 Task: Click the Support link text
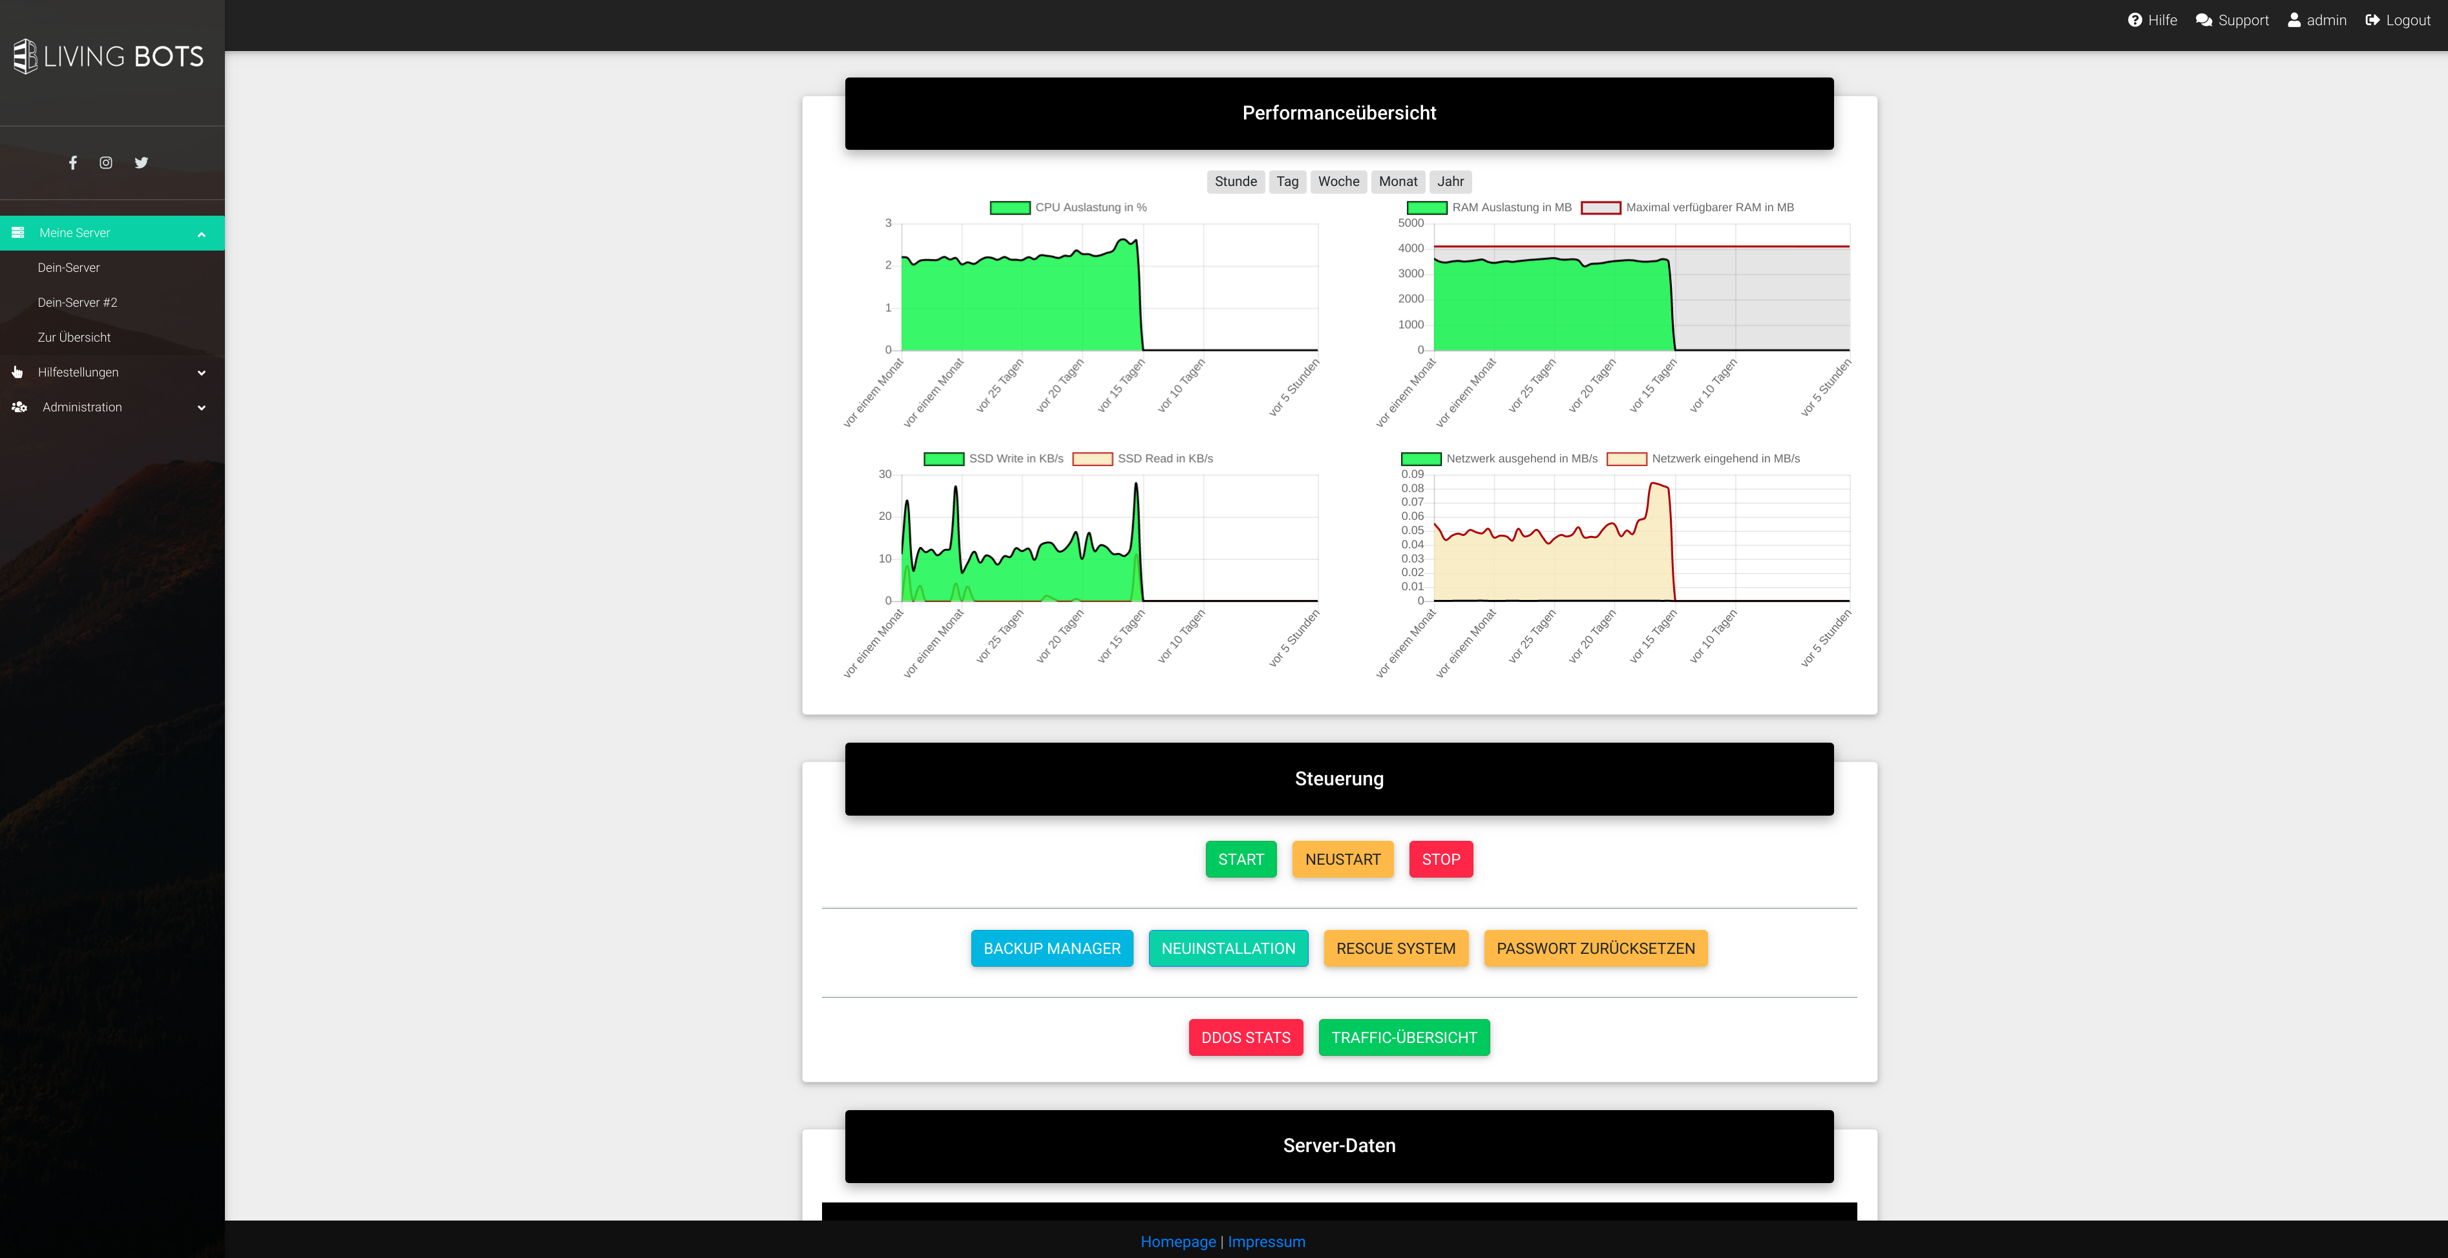click(2242, 20)
